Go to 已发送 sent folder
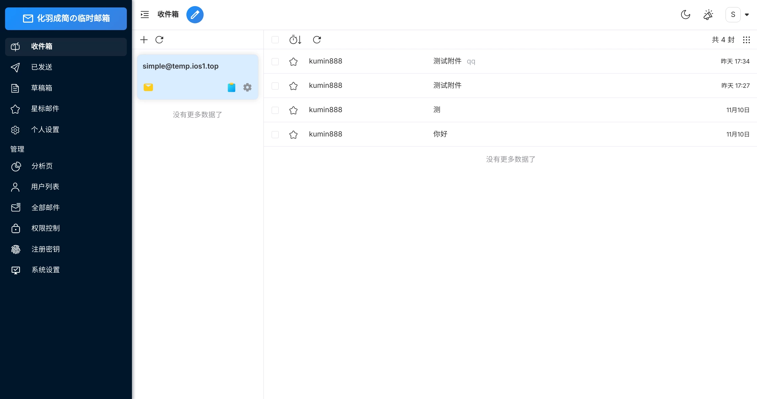This screenshot has width=757, height=399. (x=42, y=67)
